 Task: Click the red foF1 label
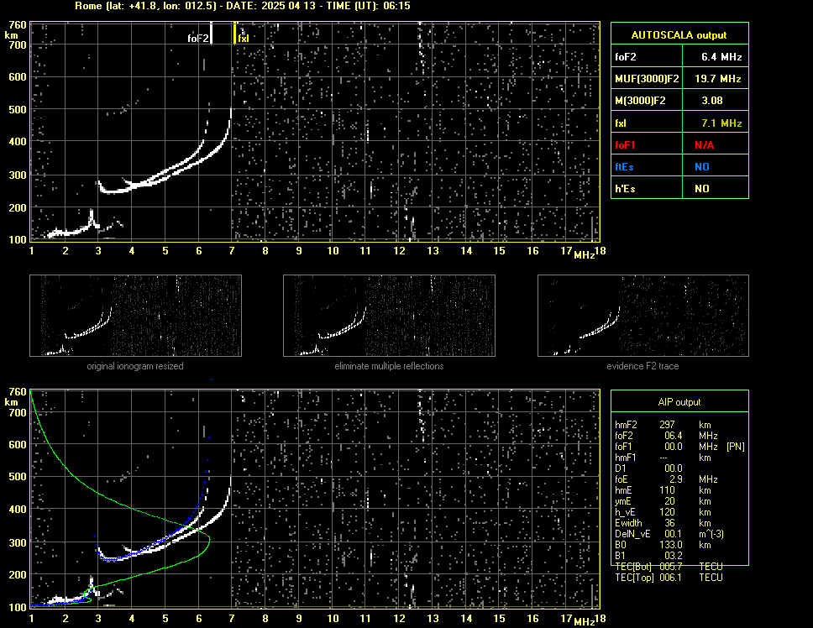[x=625, y=145]
